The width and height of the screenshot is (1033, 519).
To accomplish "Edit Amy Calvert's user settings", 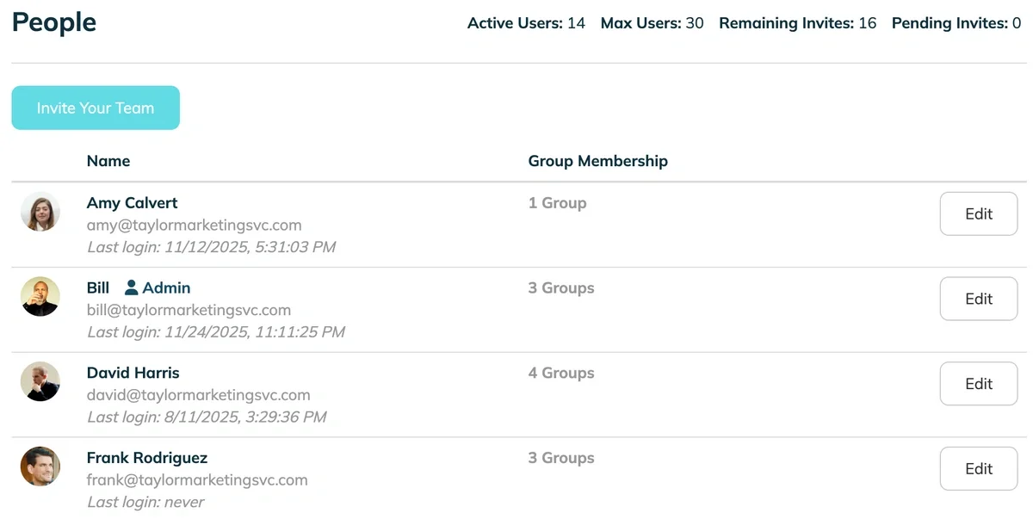I will coord(978,214).
